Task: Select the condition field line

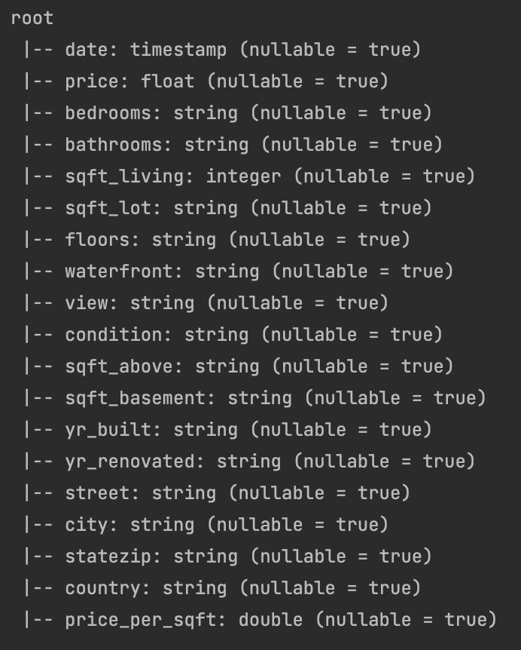Action: [233, 335]
